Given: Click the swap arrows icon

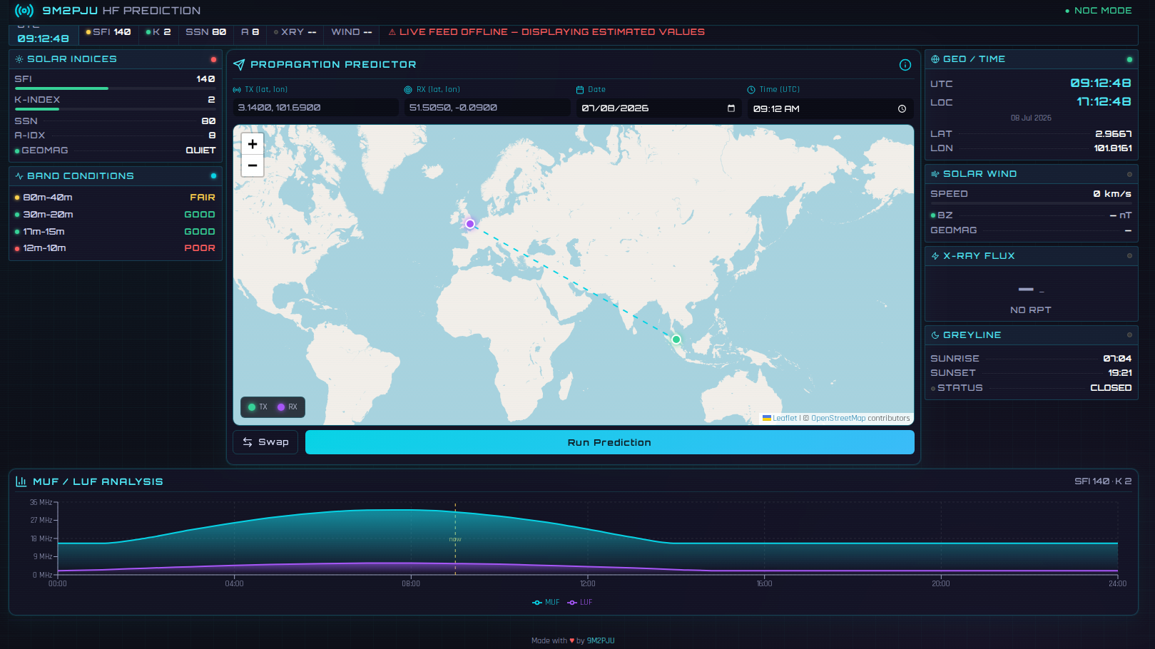Looking at the screenshot, I should pos(248,442).
